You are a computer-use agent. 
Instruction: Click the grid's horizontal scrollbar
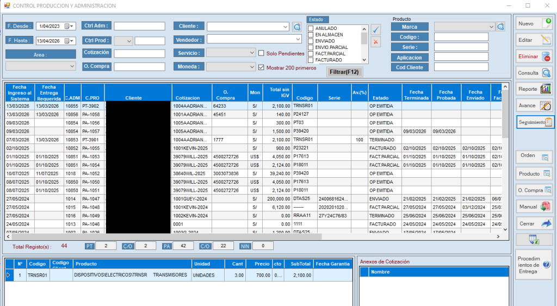[x=256, y=237]
